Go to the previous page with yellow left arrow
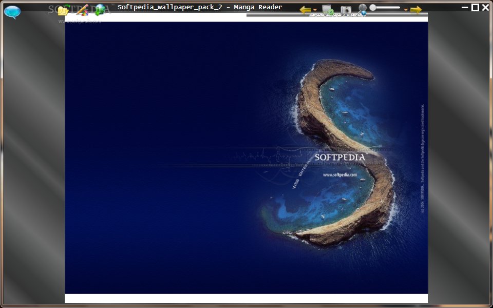493x308 pixels. point(305,10)
